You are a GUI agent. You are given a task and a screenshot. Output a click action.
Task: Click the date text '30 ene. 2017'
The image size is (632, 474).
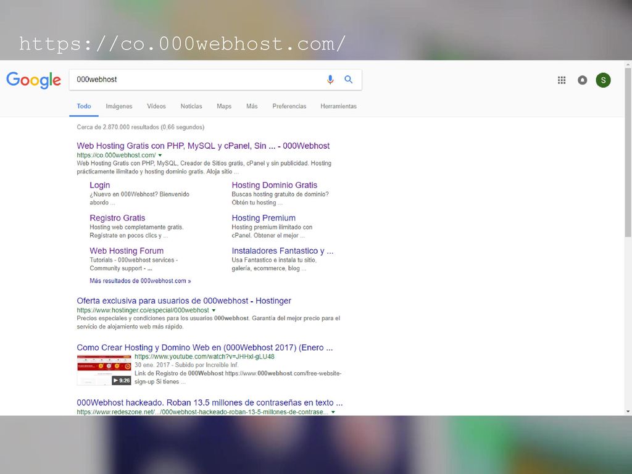(152, 365)
